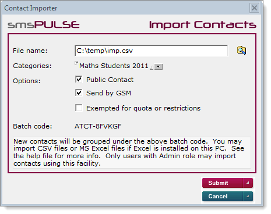This screenshot has height=214, width=271.
Task: Click the Contact Importer title bar
Action: click(x=126, y=8)
